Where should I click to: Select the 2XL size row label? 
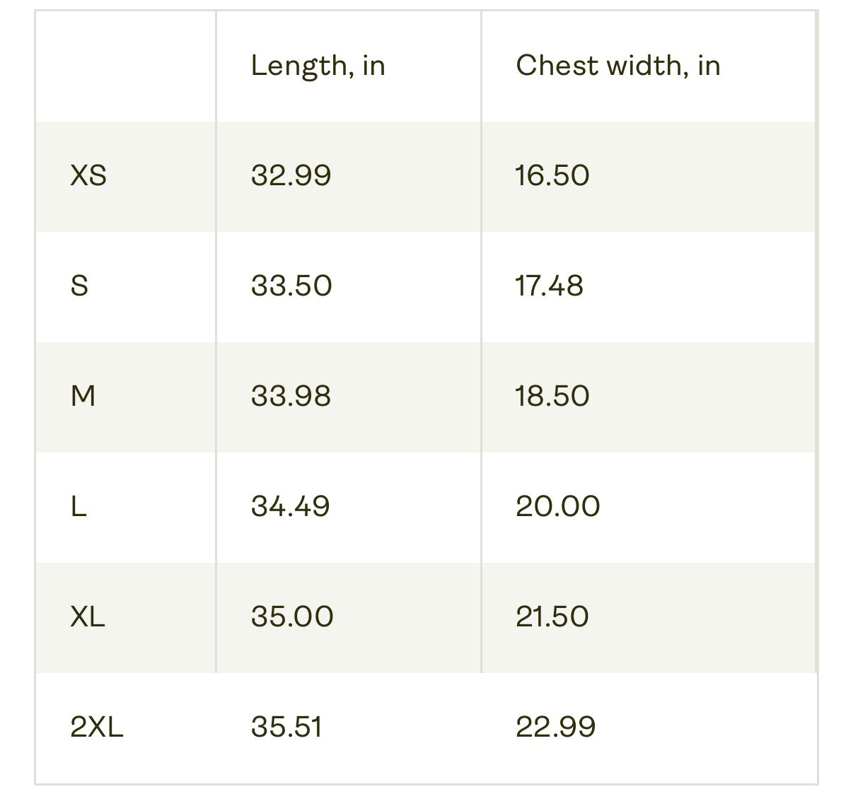(97, 727)
